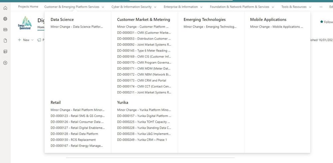The height and width of the screenshot is (163, 333).
Task: Open Minor Change - Mobile Applications link
Action: 277,27
